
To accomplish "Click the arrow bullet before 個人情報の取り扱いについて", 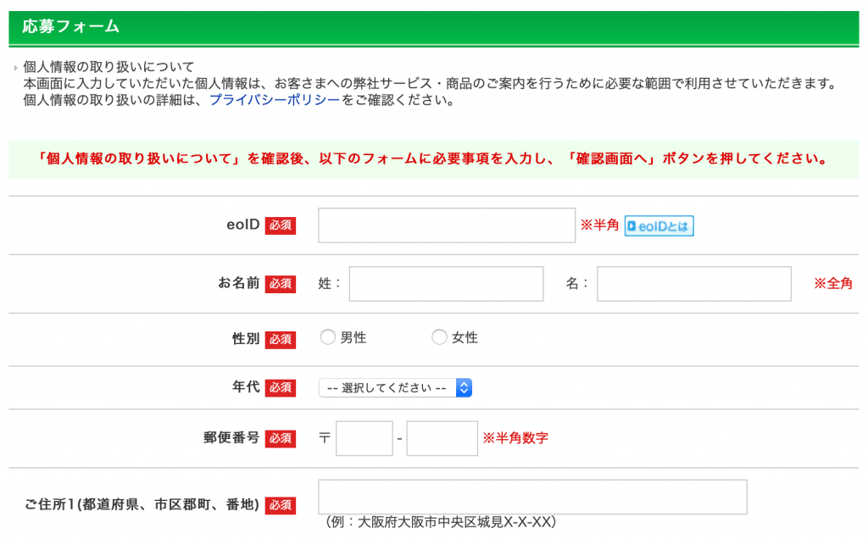I will coord(15,68).
